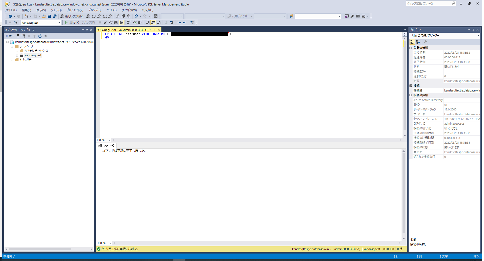Viewport: 484px width, 261px height.
Task: Expand the kandasqltest database node
Action: click(17, 56)
